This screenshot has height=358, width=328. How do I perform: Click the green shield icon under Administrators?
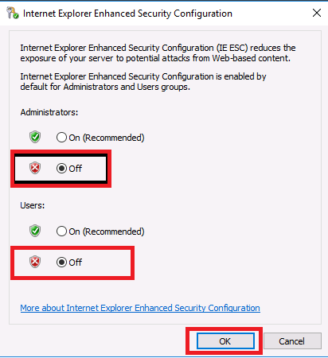click(x=35, y=137)
